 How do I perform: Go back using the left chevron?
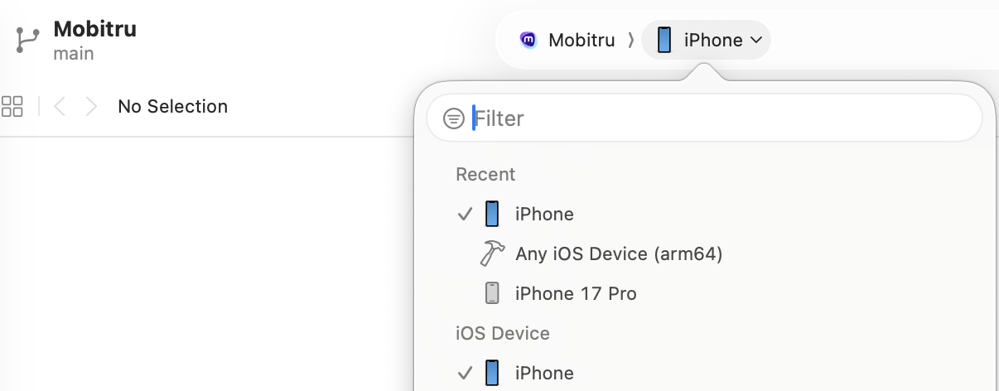(x=60, y=106)
